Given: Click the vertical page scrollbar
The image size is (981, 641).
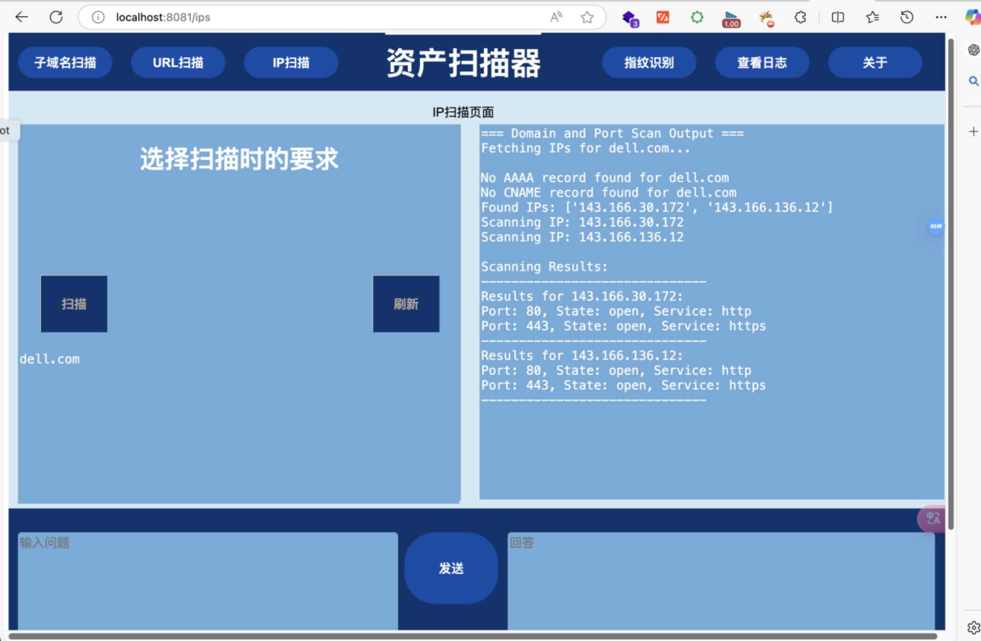Looking at the screenshot, I should [951, 285].
